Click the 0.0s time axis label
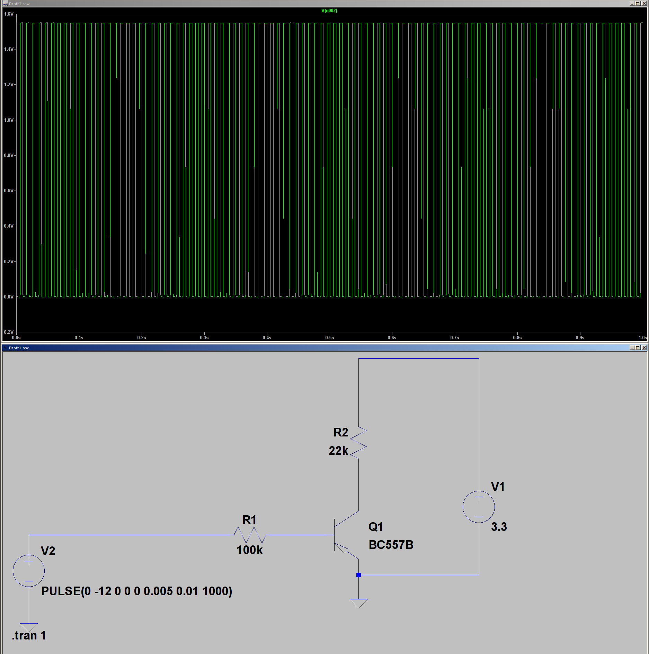The image size is (649, 654). pyautogui.click(x=16, y=338)
